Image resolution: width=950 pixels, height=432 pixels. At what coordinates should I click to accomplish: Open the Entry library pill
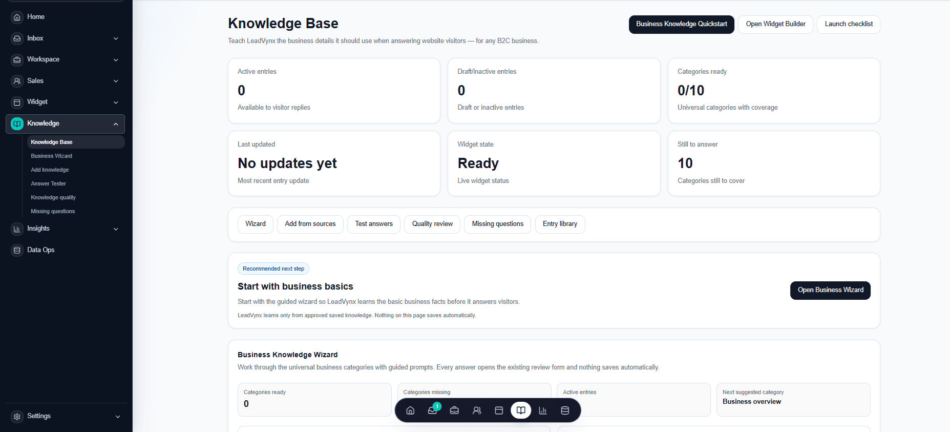pyautogui.click(x=560, y=224)
